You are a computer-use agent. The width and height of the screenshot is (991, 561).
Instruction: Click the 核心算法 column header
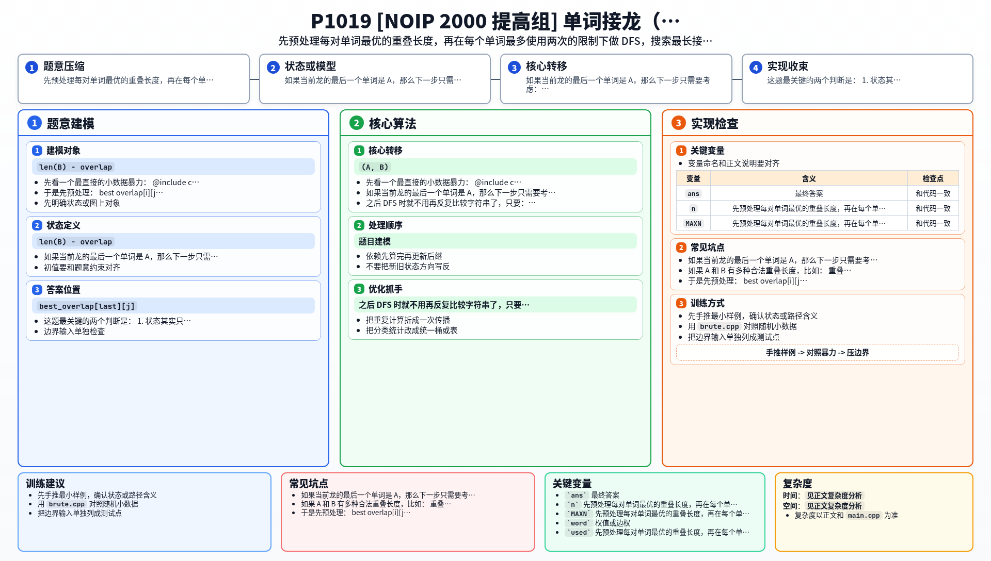tap(495, 123)
